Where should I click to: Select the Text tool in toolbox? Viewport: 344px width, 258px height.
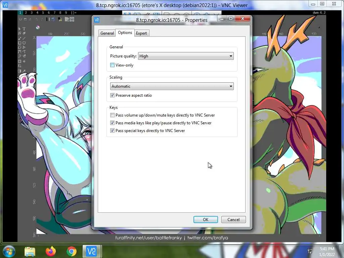24,29
